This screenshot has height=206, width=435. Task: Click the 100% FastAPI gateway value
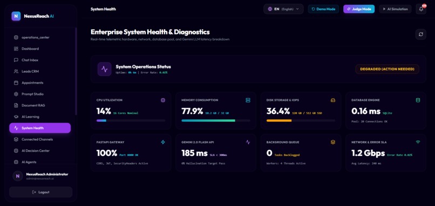107,153
